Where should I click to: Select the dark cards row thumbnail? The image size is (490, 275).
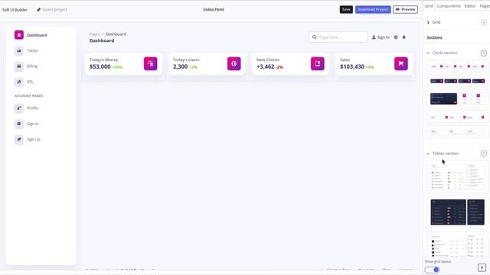pyautogui.click(x=458, y=81)
